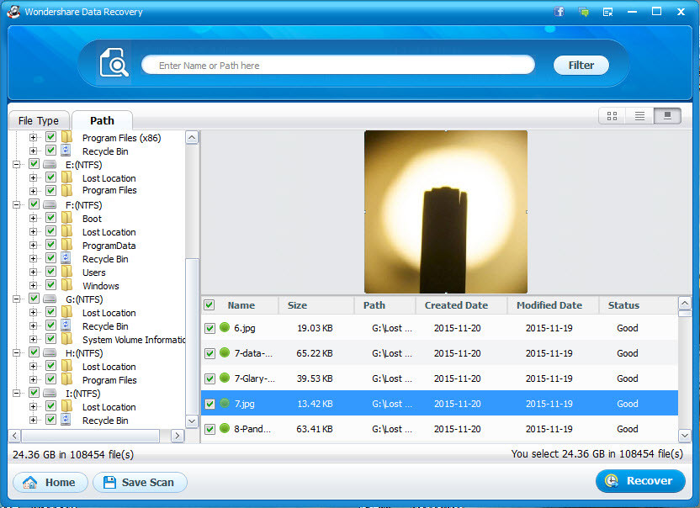Click the feedback chat icon in titlebar
Viewport: 700px width, 508px height.
coord(583,12)
